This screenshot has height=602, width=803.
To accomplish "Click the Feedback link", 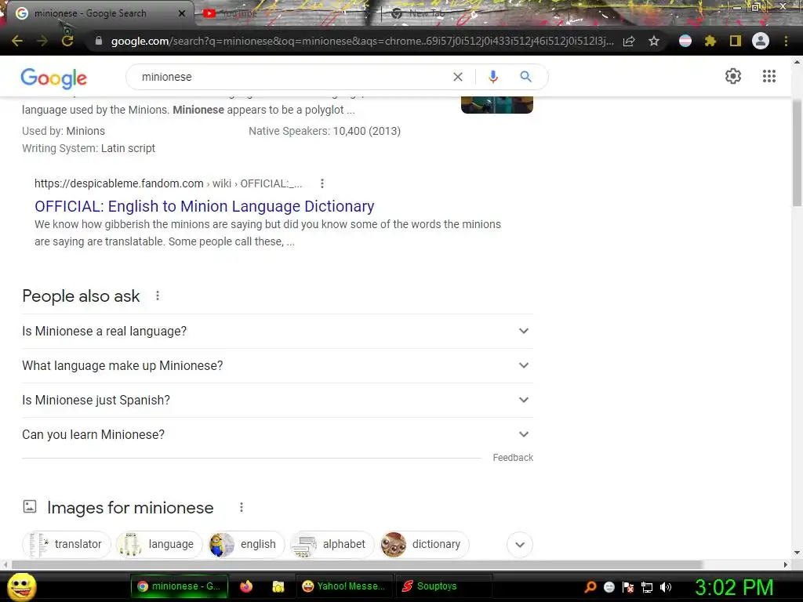I will [x=513, y=458].
